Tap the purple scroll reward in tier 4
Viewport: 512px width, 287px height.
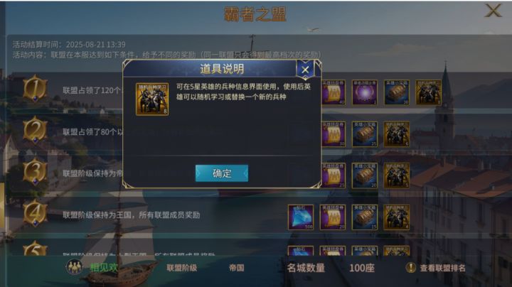(x=333, y=217)
